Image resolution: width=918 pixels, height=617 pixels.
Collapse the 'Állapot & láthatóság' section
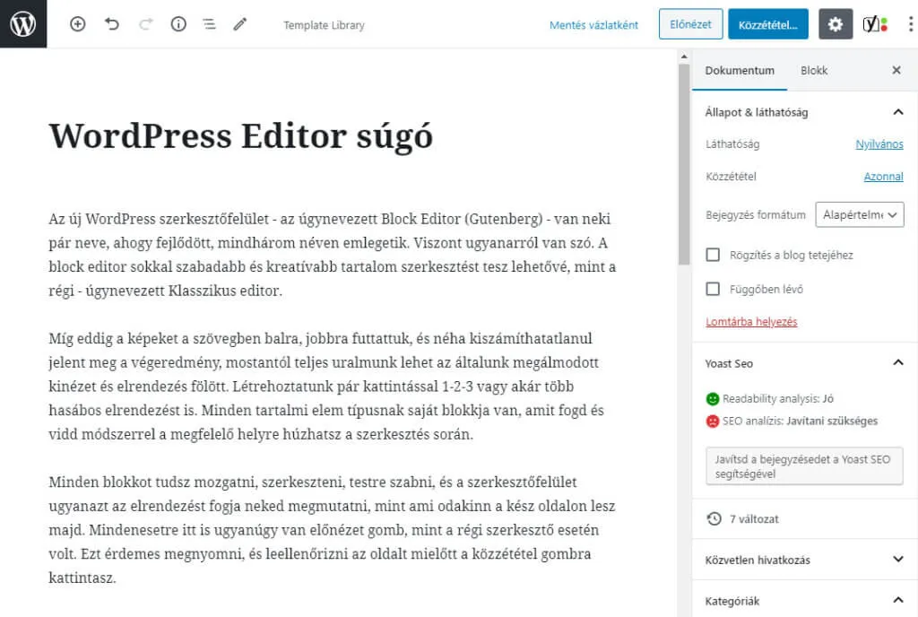tap(898, 112)
